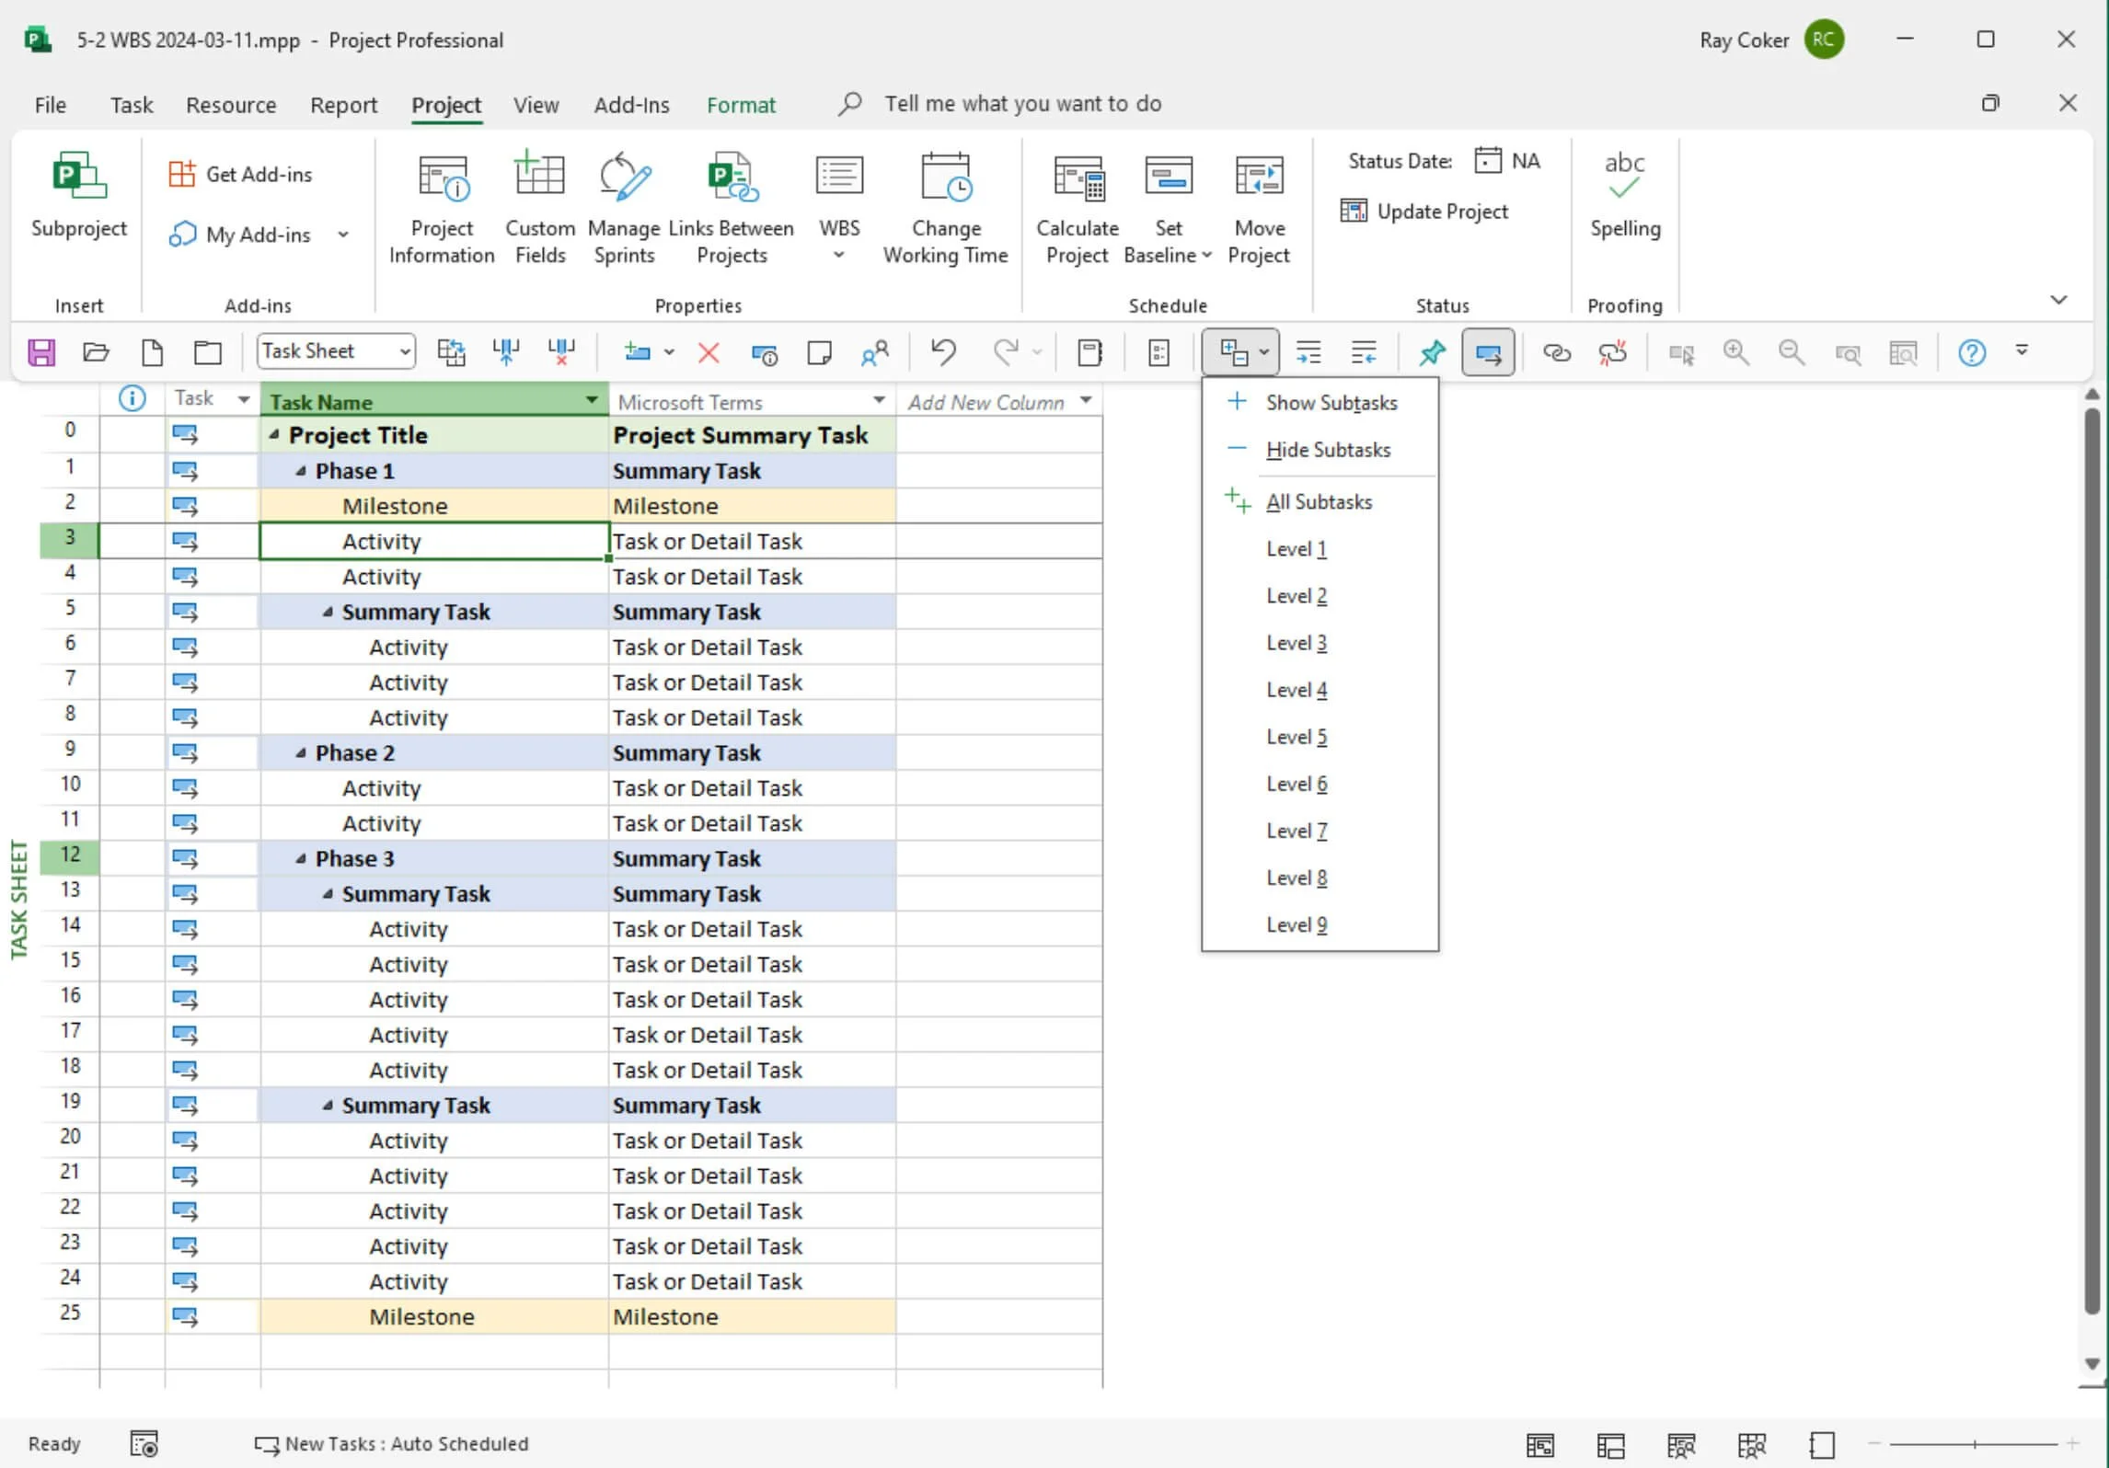Collapse the Phase 1 outline triangle

[301, 471]
